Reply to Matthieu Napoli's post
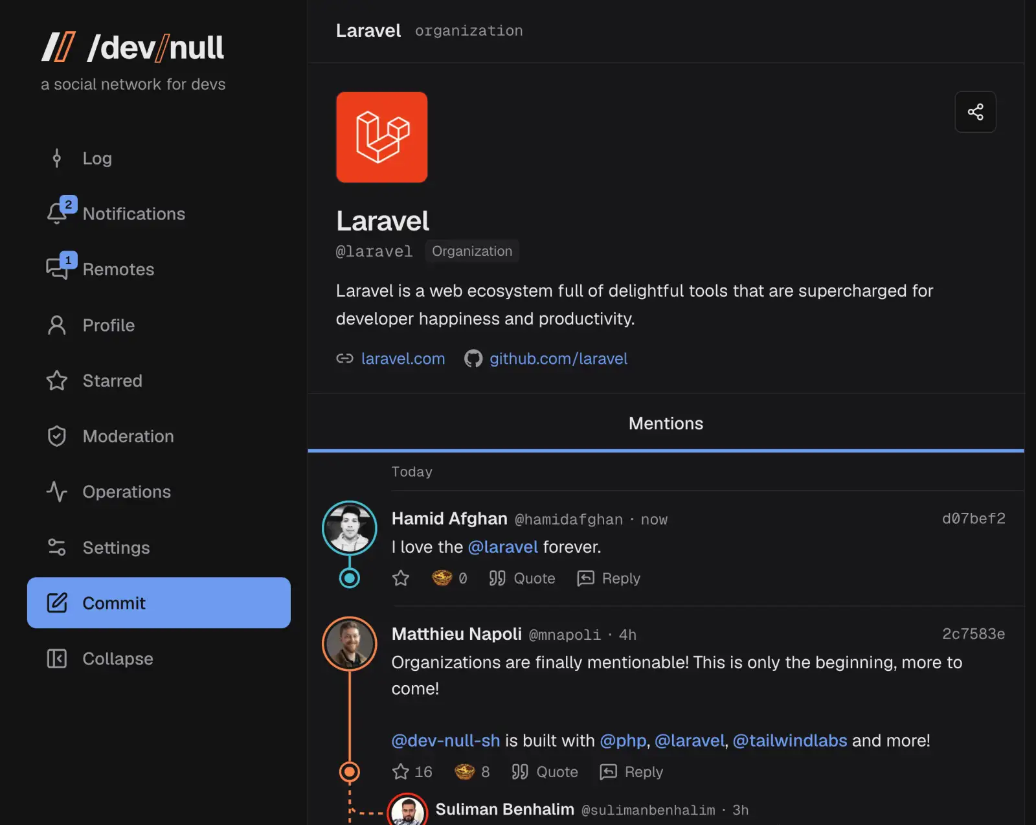 coord(631,772)
